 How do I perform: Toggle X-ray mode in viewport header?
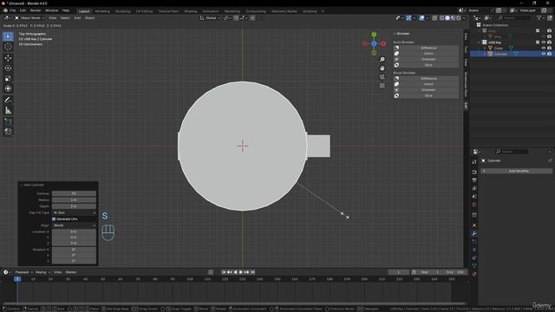(x=434, y=18)
